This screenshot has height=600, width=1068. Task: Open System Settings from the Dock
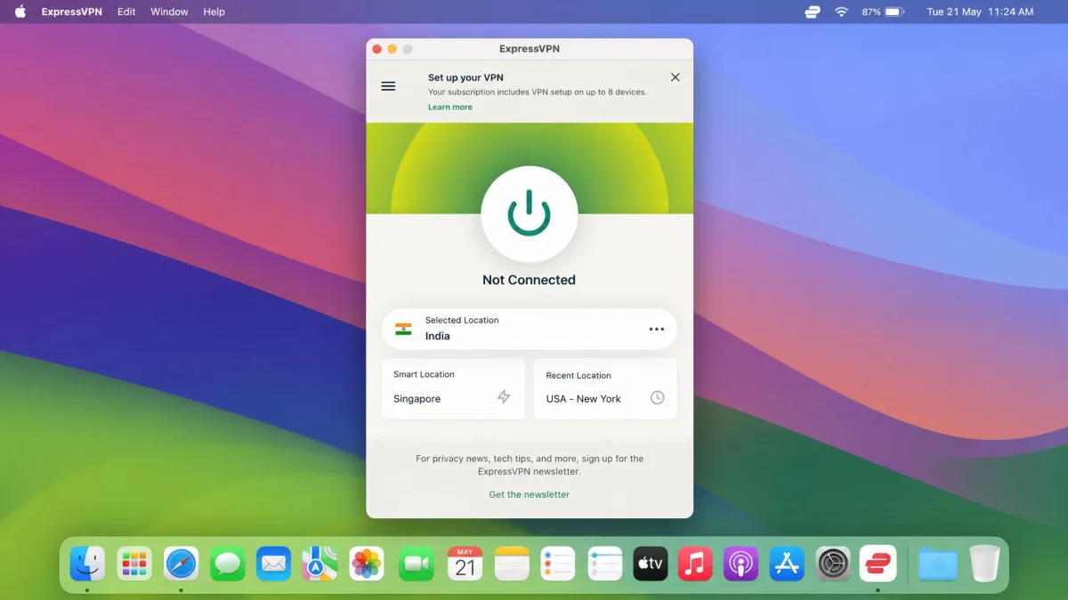click(833, 564)
